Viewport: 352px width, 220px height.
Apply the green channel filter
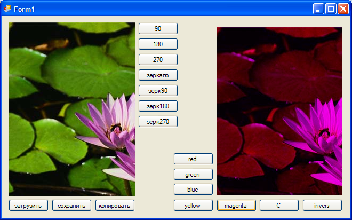[x=193, y=175]
